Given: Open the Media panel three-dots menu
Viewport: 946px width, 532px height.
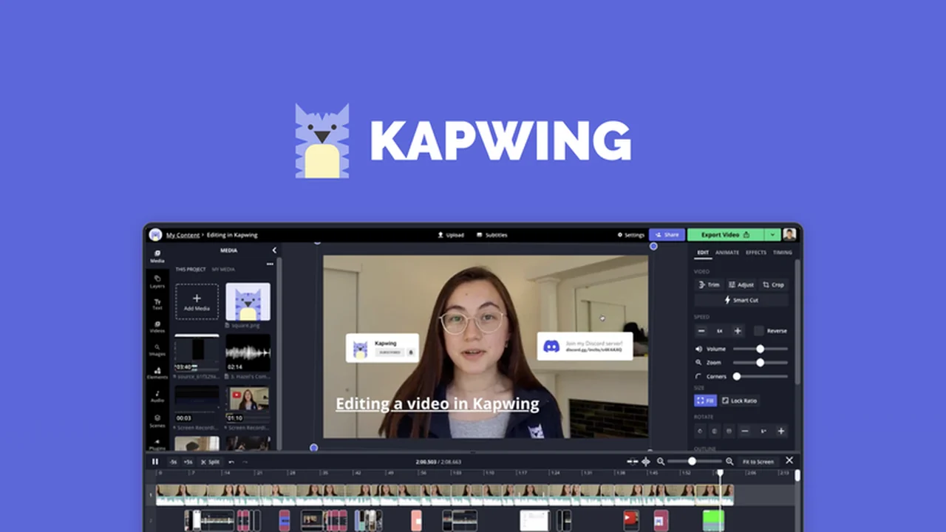Looking at the screenshot, I should tap(270, 264).
